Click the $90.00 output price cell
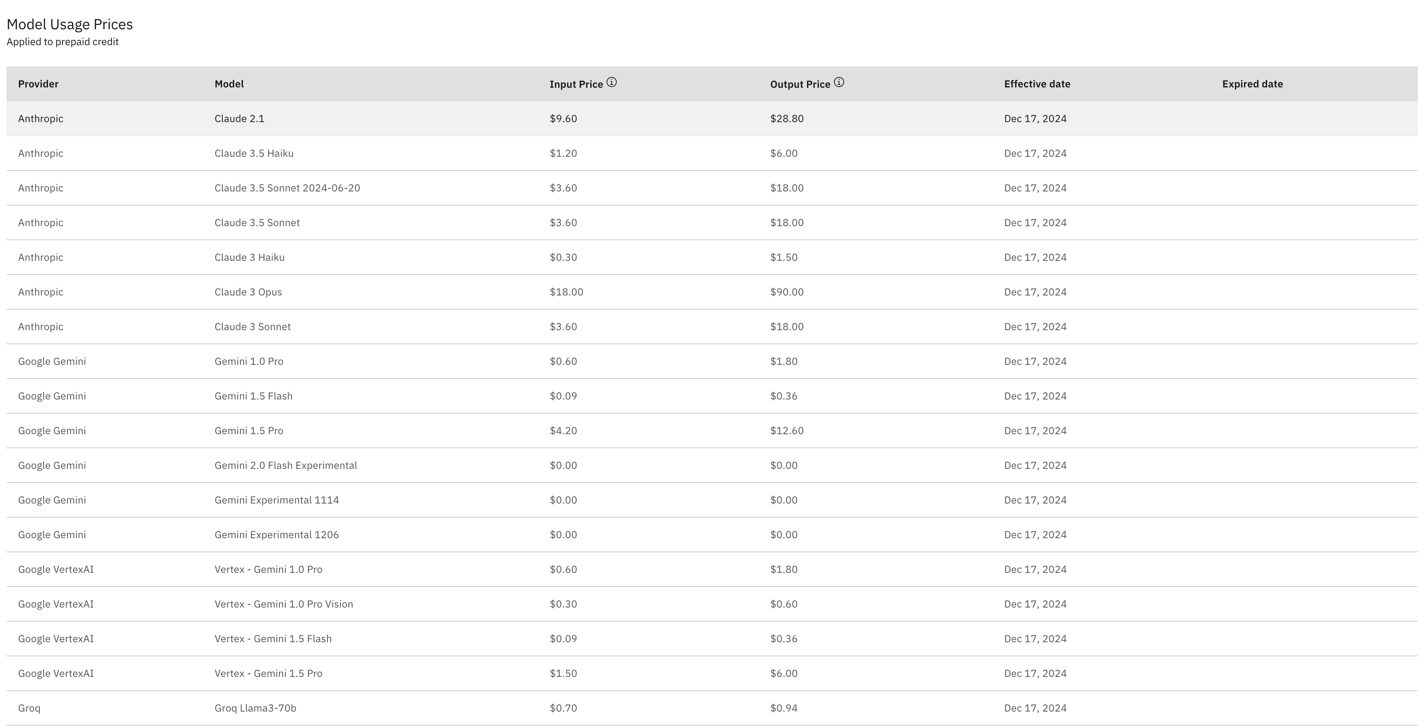 coord(787,292)
